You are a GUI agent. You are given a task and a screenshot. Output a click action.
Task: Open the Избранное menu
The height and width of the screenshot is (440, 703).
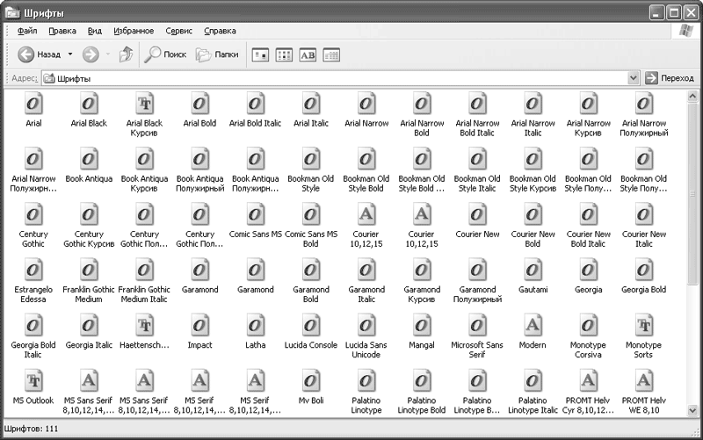[x=134, y=31]
